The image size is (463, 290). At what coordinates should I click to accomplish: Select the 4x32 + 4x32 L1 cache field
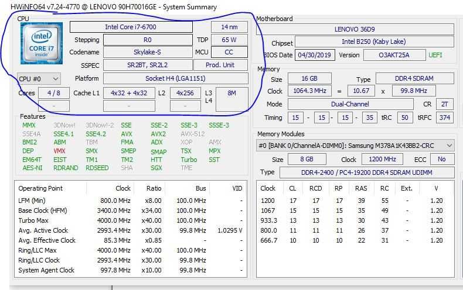pyautogui.click(x=129, y=93)
